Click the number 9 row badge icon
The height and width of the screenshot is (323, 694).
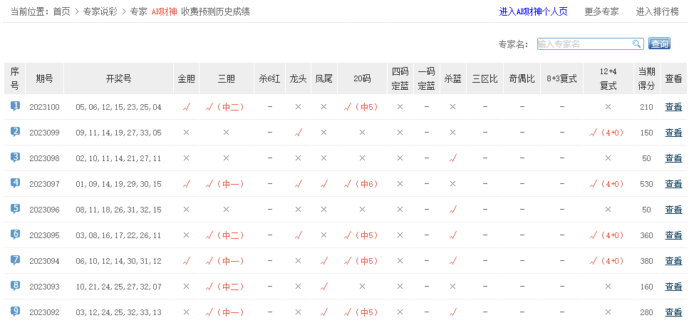15,312
